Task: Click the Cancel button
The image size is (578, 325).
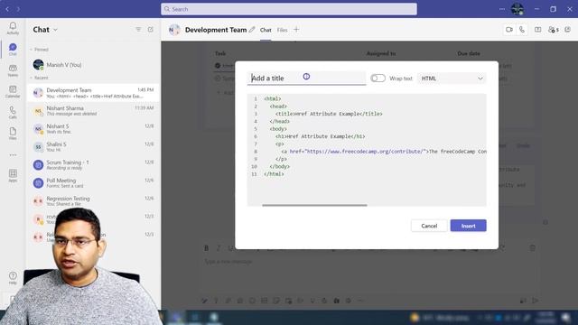Action: 429,226
